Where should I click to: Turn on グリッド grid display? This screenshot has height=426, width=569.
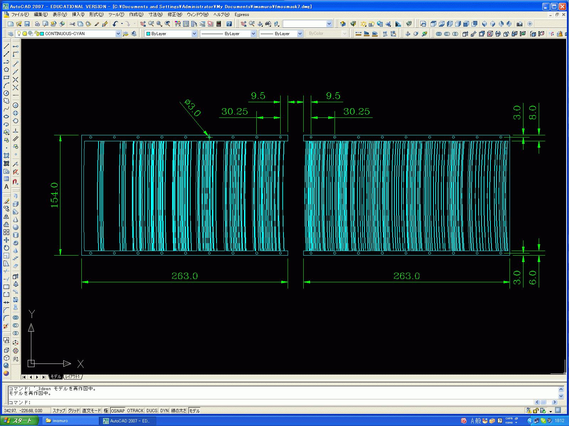pyautogui.click(x=74, y=411)
